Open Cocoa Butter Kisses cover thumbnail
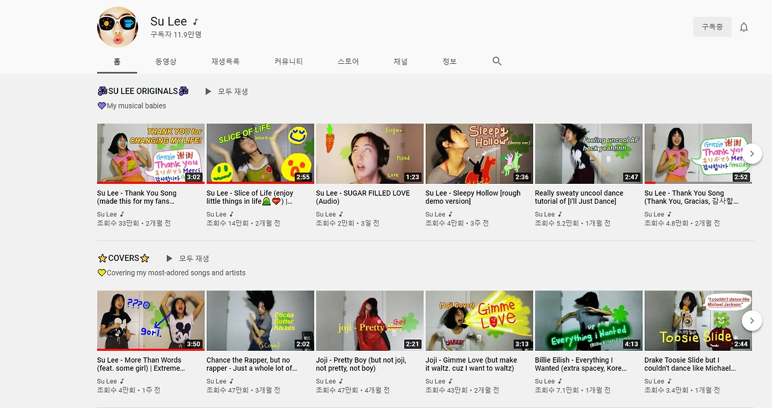This screenshot has height=408, width=772. pos(260,321)
